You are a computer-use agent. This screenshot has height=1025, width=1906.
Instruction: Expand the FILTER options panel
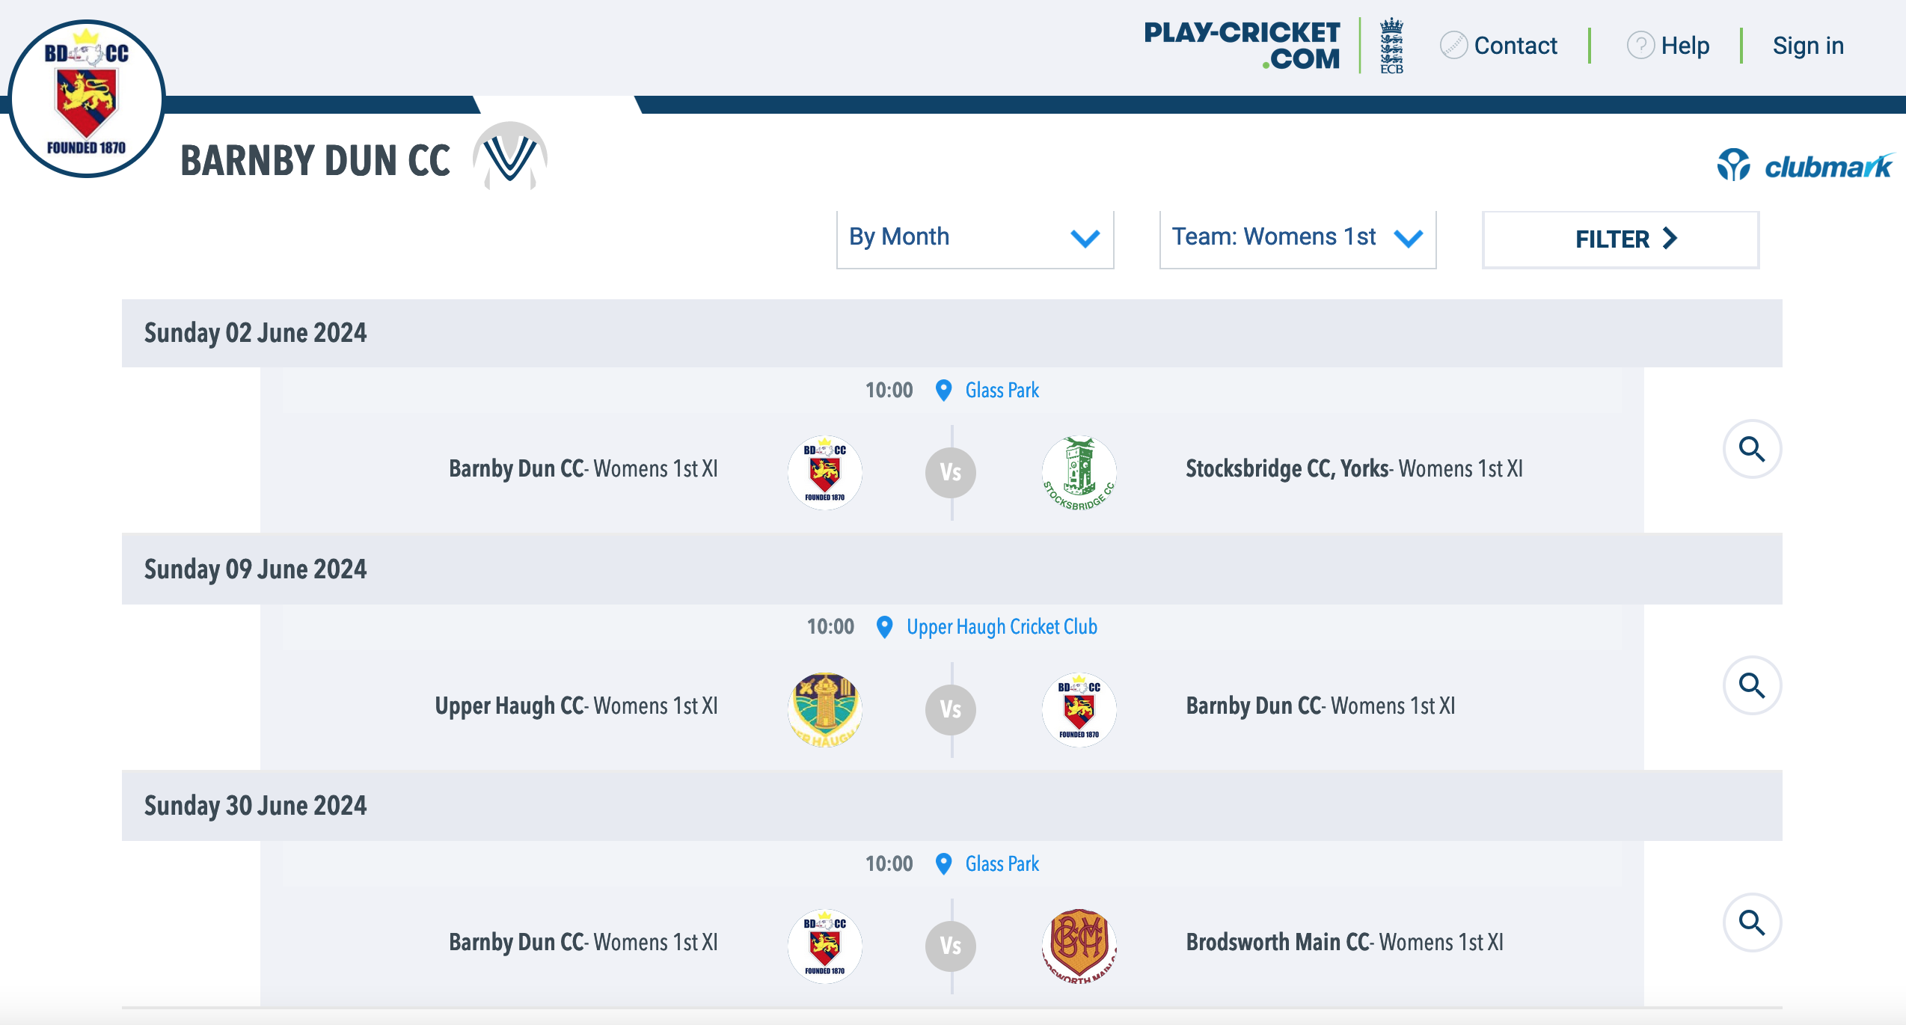(x=1620, y=239)
